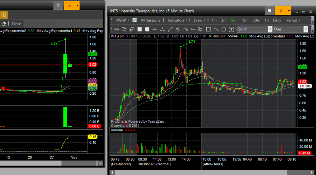Select the Daily timeframe
This screenshot has height=175, width=316.
click(x=277, y=20)
